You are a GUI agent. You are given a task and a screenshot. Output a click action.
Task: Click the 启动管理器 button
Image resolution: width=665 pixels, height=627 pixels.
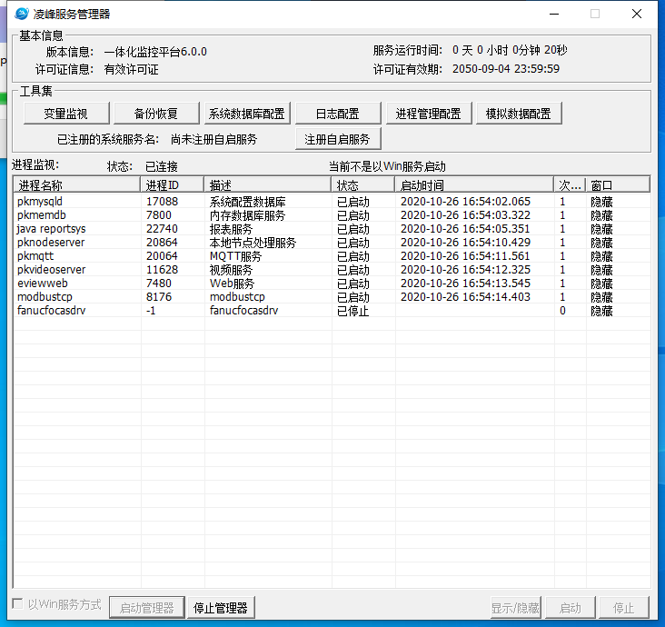click(x=147, y=608)
